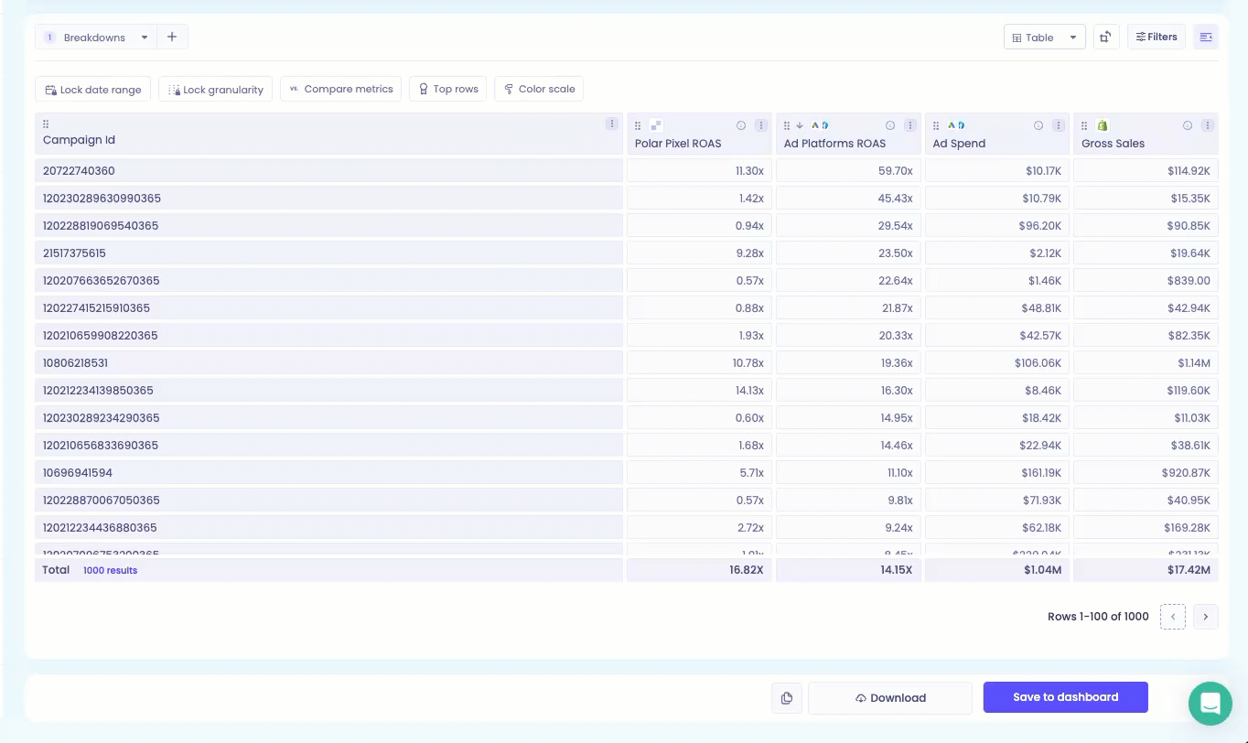1248x743 pixels.
Task: Open the Gross Sales column options menu
Action: point(1208,125)
